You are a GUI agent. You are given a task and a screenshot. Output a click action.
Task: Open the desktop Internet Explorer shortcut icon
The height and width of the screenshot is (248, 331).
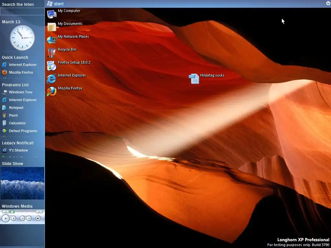click(51, 79)
